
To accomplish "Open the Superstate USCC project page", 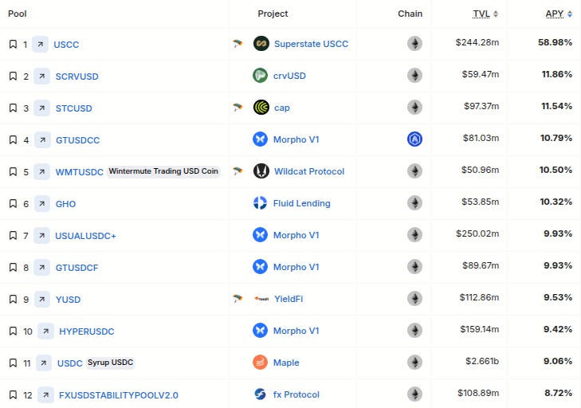I will pos(312,44).
